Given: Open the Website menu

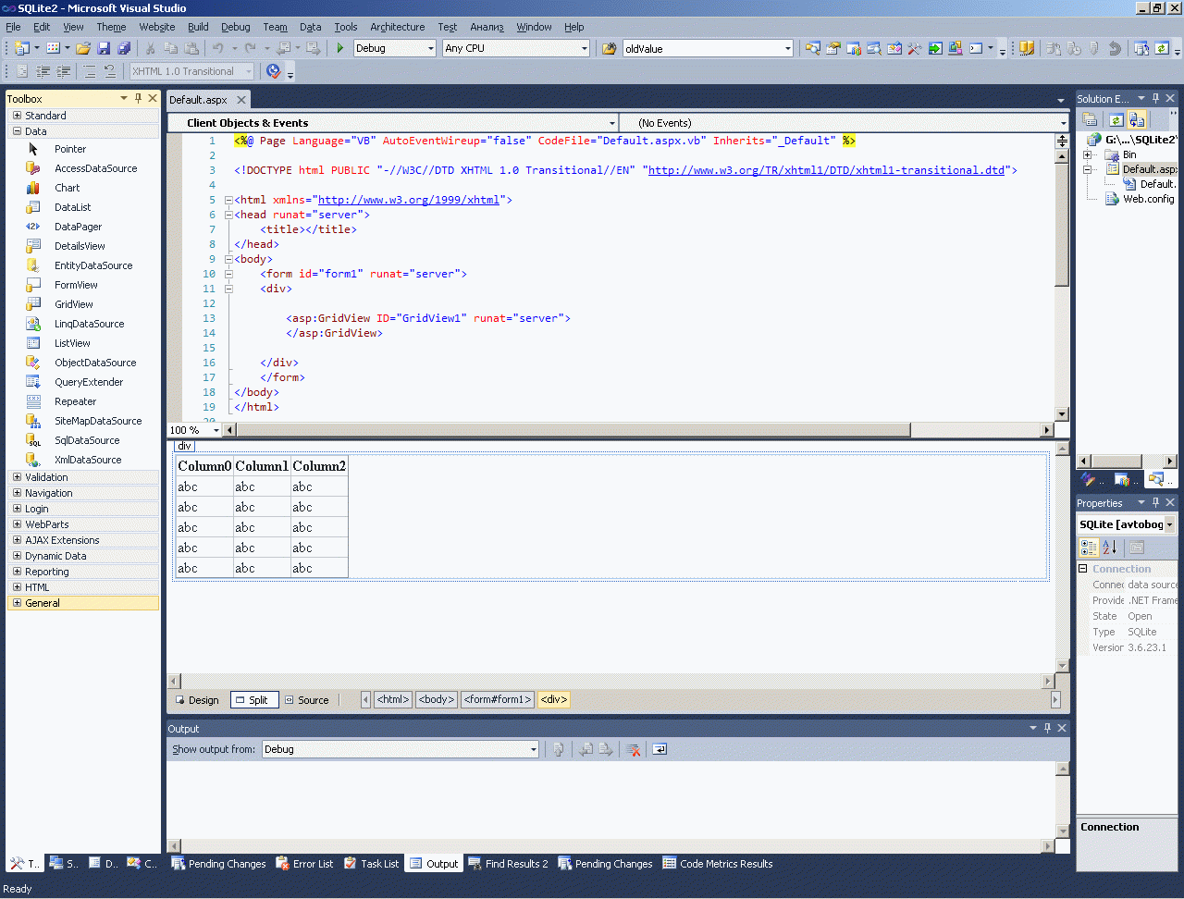Looking at the screenshot, I should pyautogui.click(x=157, y=27).
